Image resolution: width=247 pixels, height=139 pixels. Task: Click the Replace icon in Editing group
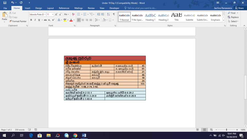233,17
